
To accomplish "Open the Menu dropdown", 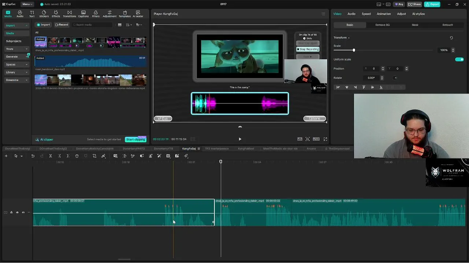I will [27, 4].
